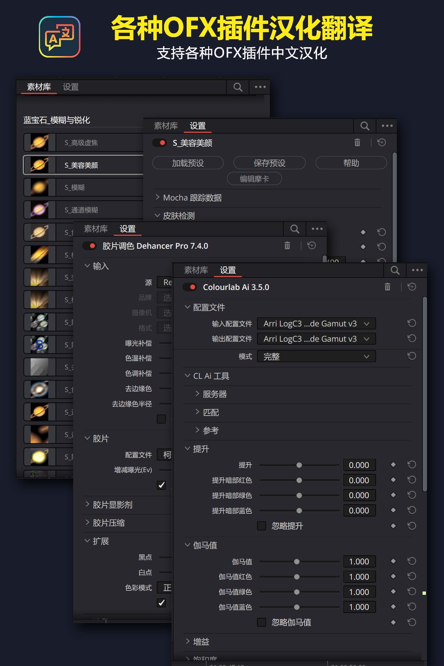Expand the 增益 section

[x=188, y=641]
